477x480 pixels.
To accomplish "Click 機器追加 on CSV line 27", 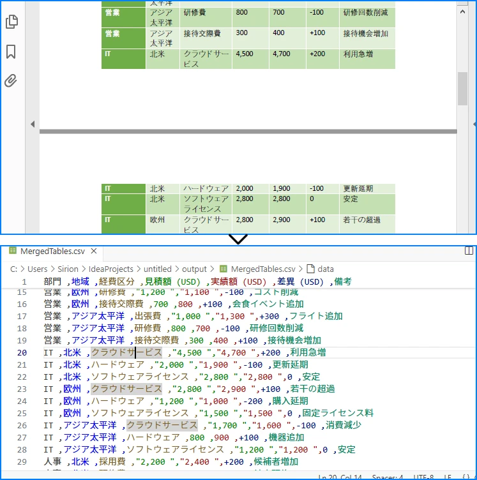I will click(x=286, y=438).
